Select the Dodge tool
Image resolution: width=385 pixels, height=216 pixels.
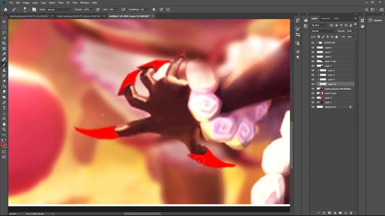click(4, 97)
